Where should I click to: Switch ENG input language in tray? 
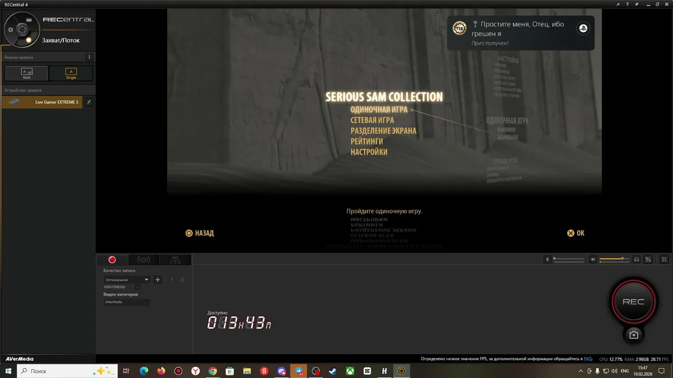point(625,371)
